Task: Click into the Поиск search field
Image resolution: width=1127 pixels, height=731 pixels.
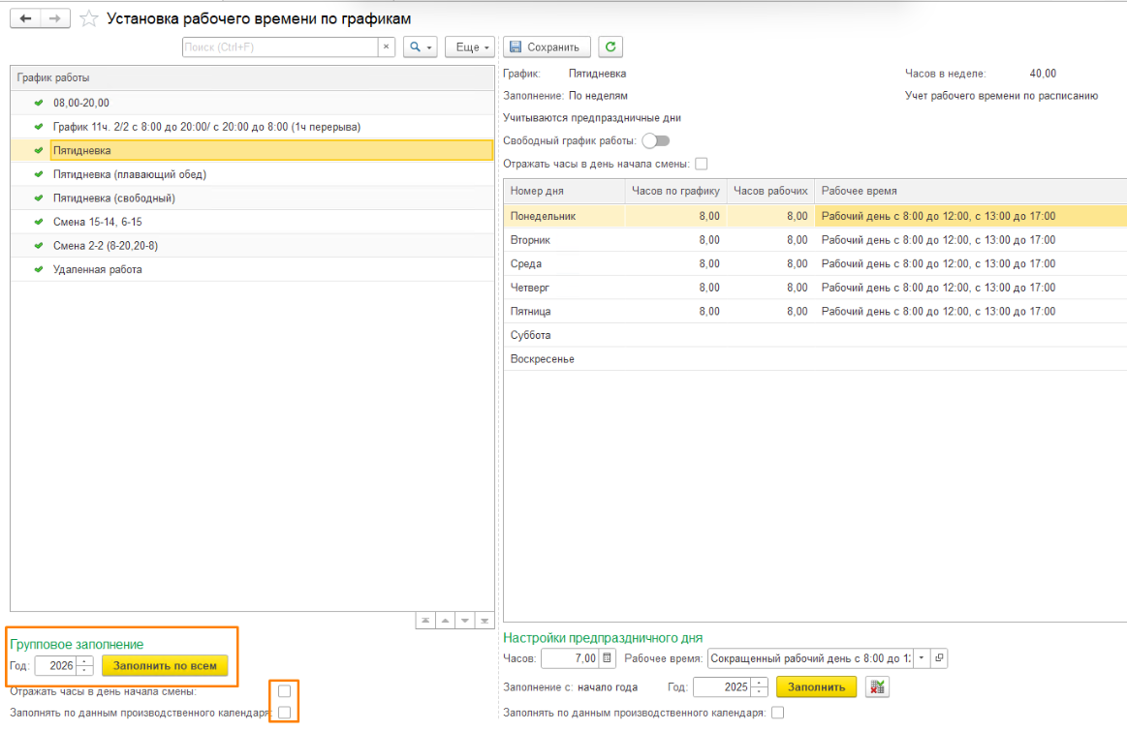Action: 279,46
